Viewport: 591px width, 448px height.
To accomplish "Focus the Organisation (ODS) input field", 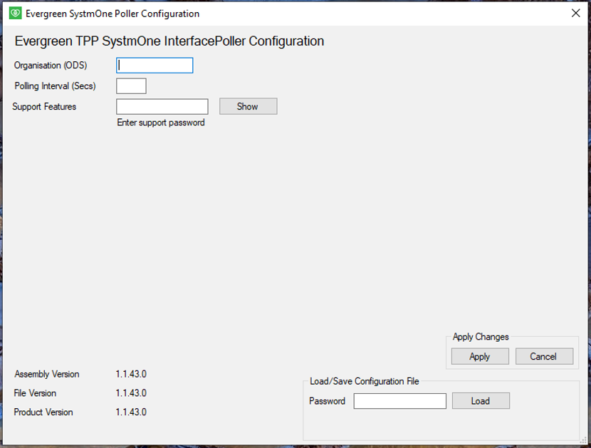I will click(x=155, y=66).
